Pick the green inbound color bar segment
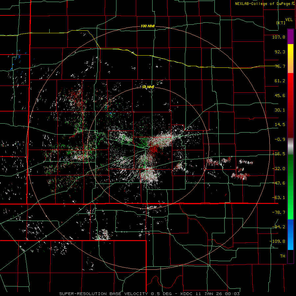Image resolution: width=296 pixels, height=296 pixels. (x=290, y=187)
